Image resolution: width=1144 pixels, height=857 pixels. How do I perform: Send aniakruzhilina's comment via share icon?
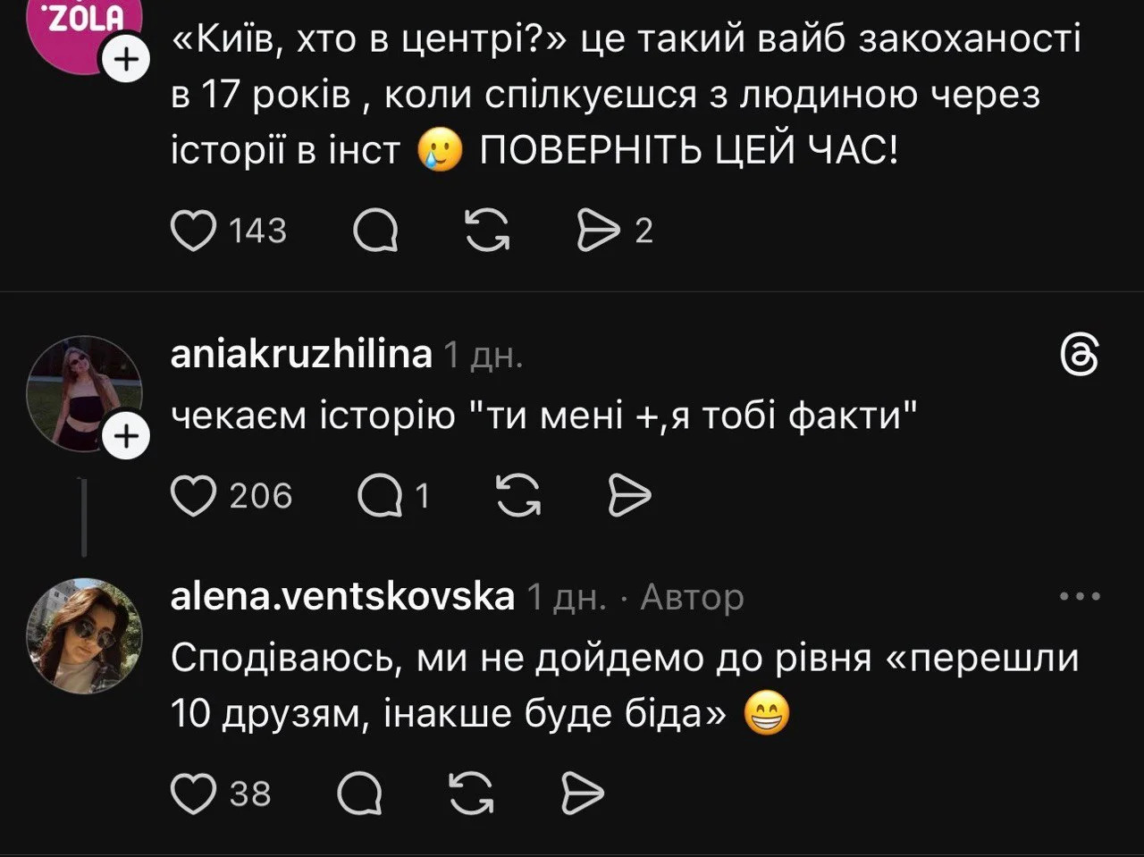629,496
